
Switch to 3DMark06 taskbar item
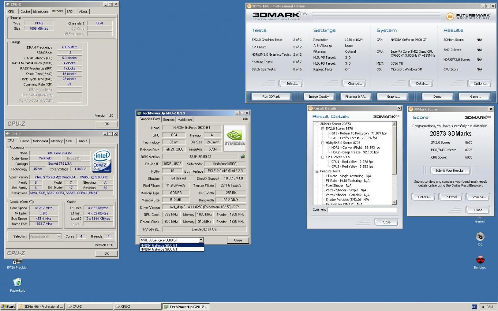pos(41,306)
